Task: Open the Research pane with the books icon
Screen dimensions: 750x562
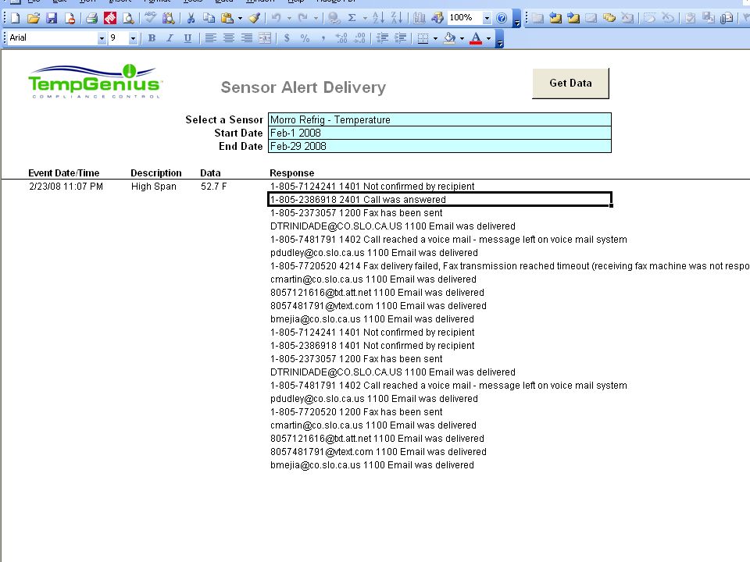Action: (x=169, y=19)
